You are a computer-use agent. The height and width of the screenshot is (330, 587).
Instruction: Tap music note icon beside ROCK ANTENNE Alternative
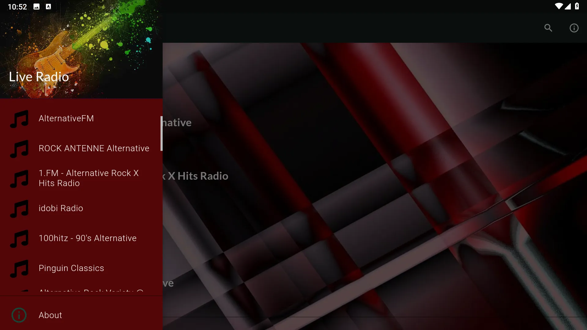pos(19,148)
